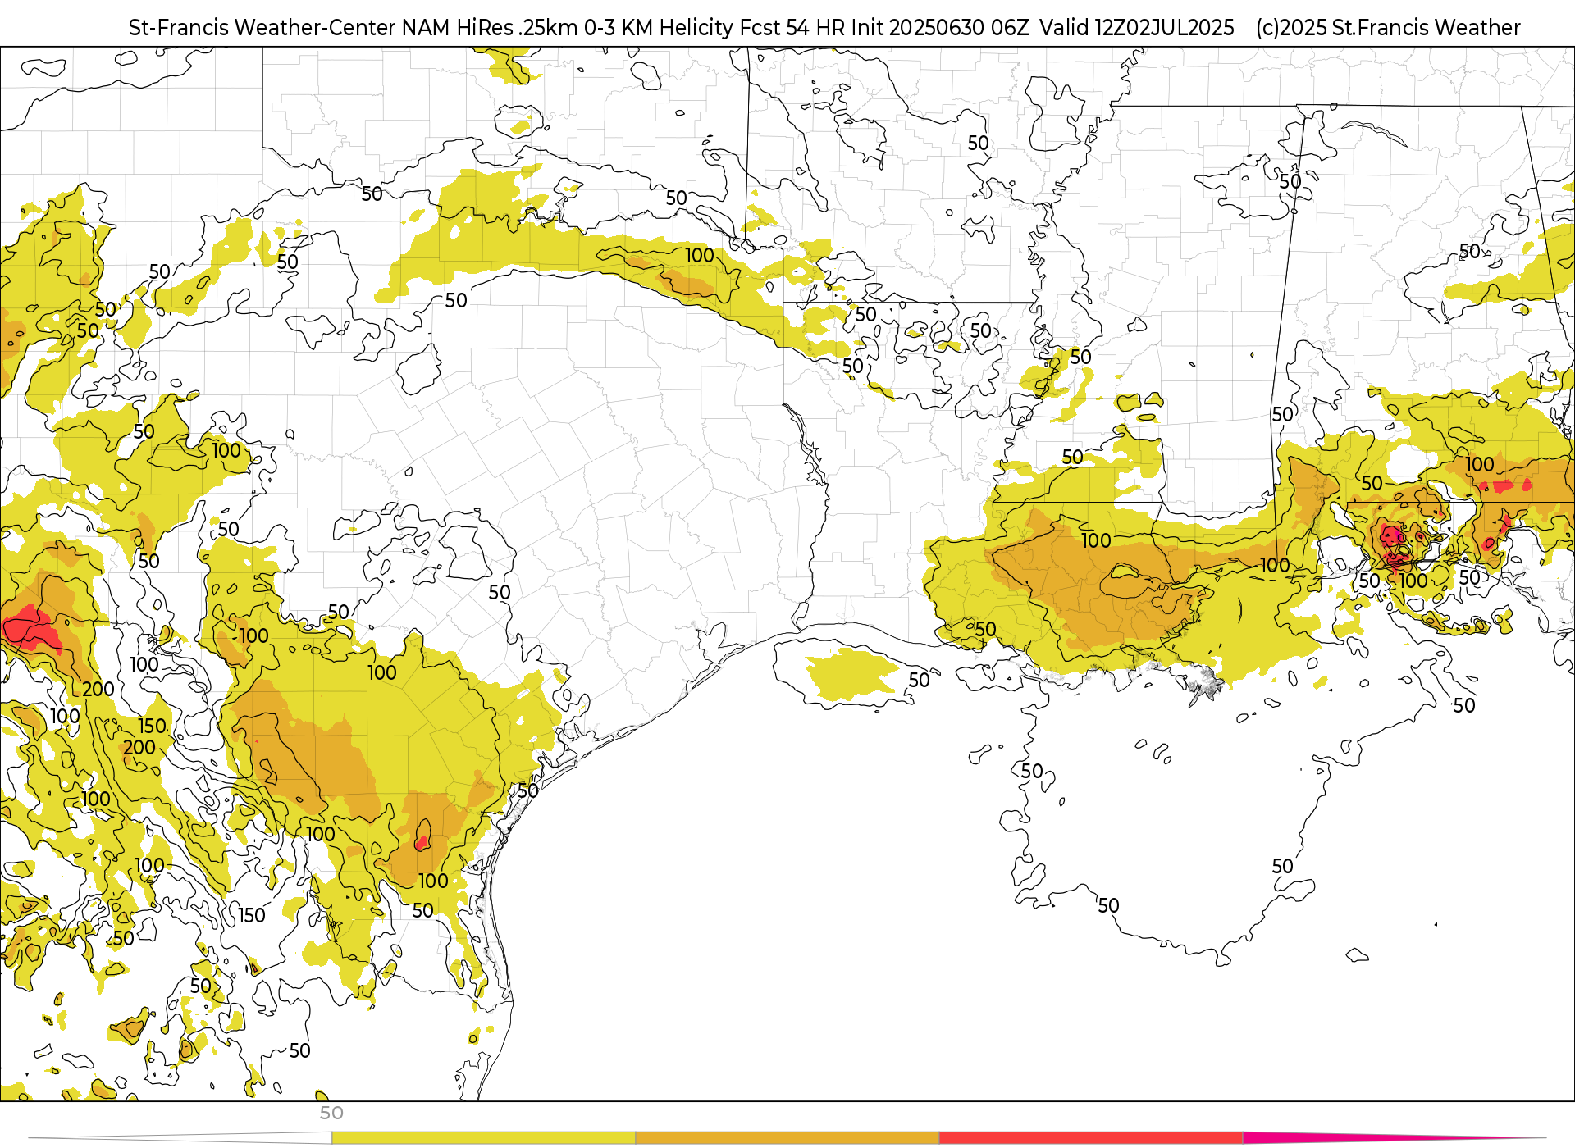Click "St-Francis Weather-Center" in the title

262,28
